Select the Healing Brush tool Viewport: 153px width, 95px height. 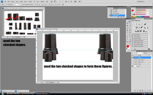point(127,28)
